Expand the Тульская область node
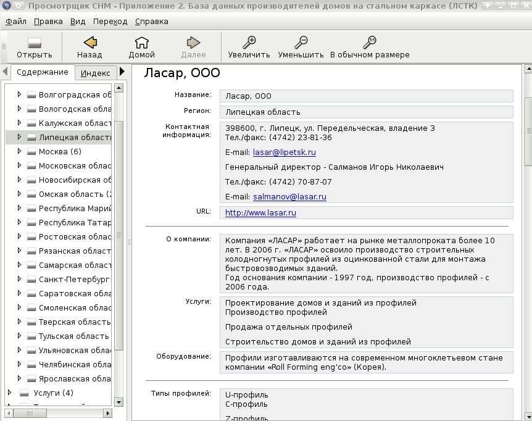Screen dimensions: 532x421 pyautogui.click(x=19, y=336)
